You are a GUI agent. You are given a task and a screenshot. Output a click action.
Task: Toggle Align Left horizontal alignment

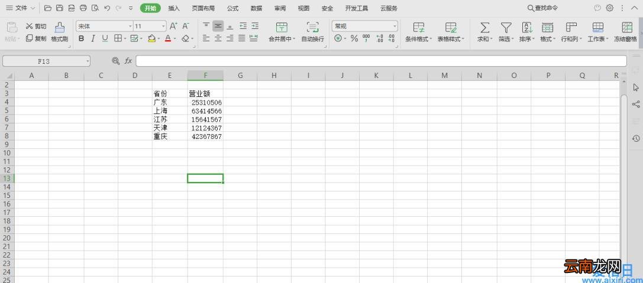206,38
